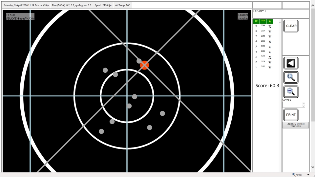Image resolution: width=315 pixels, height=177 pixels.
Task: Click the Speed: 2126 fps field
Action: [103, 6]
